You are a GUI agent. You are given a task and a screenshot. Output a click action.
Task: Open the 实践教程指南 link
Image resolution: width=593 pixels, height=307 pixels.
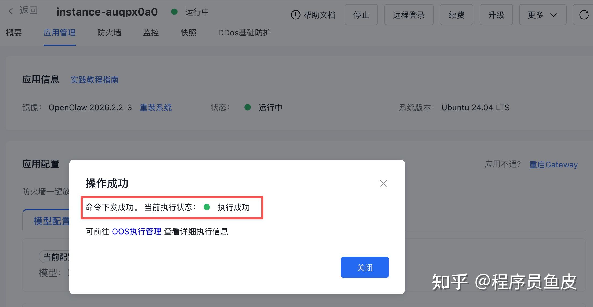click(94, 80)
